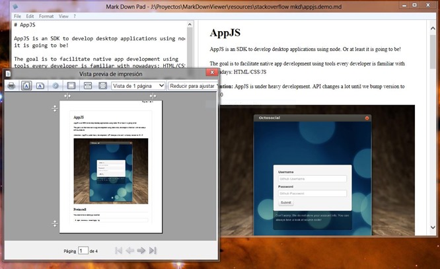Select landscape orientation icon
440x269 pixels.
tap(40, 86)
